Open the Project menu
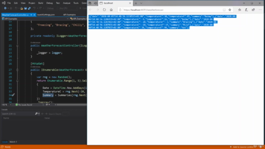 point(32,3)
